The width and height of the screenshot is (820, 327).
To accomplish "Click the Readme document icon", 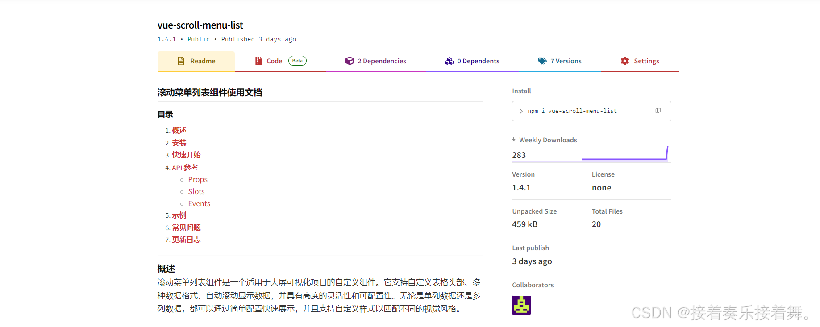I will pos(181,61).
